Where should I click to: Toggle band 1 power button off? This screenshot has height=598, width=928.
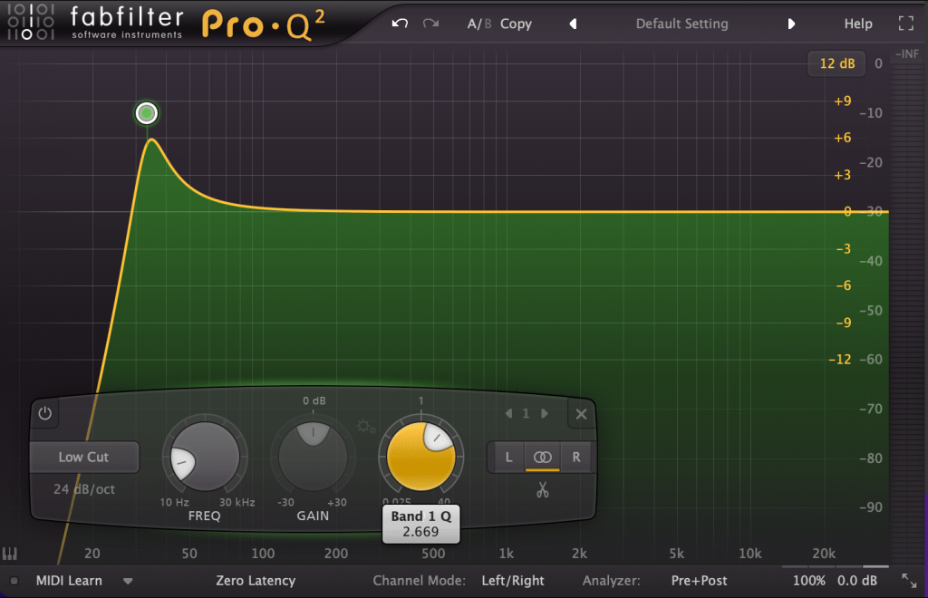tap(44, 413)
